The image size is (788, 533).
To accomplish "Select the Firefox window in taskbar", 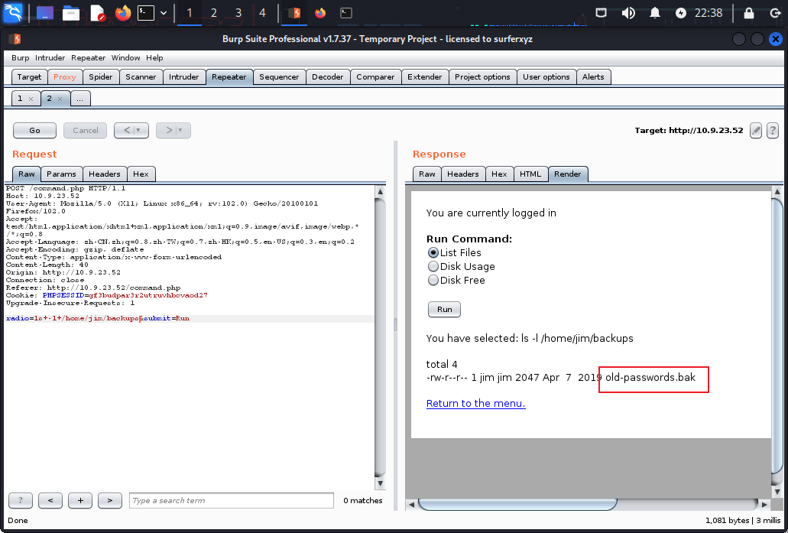I will pos(320,13).
